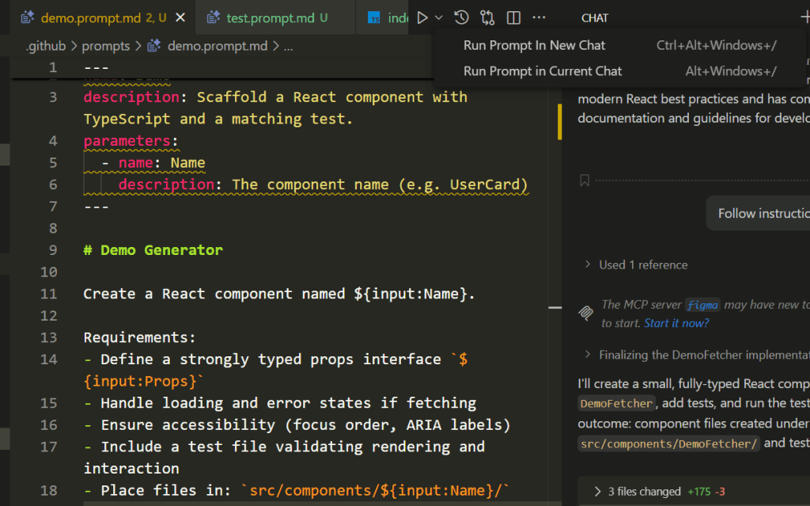
Task: Choose Run Prompt In New Chat
Action: pyautogui.click(x=534, y=45)
